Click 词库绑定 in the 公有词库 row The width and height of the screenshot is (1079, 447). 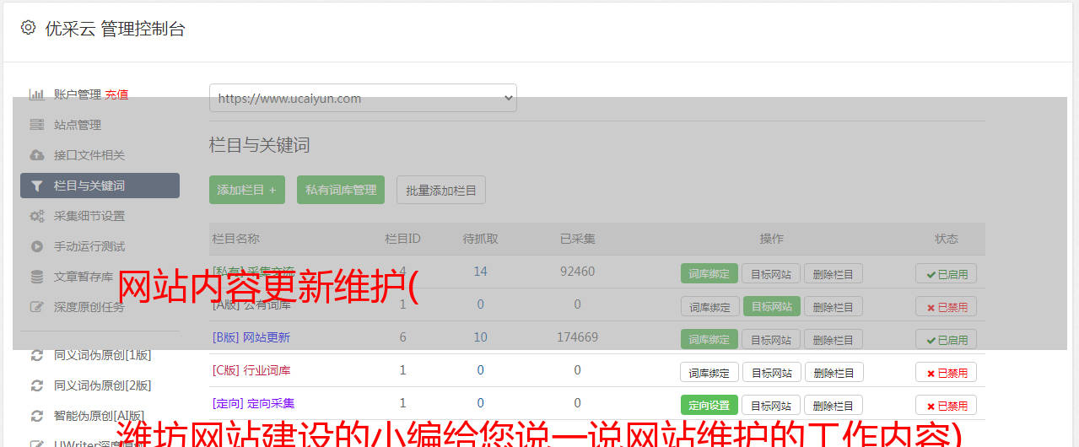coord(709,306)
